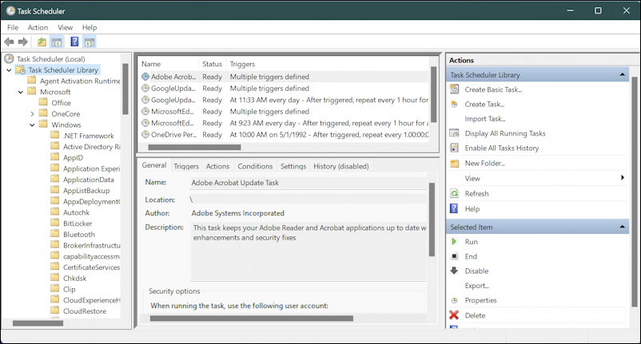641x344 pixels.
Task: Collapse the Windows folder node
Action: pos(32,125)
